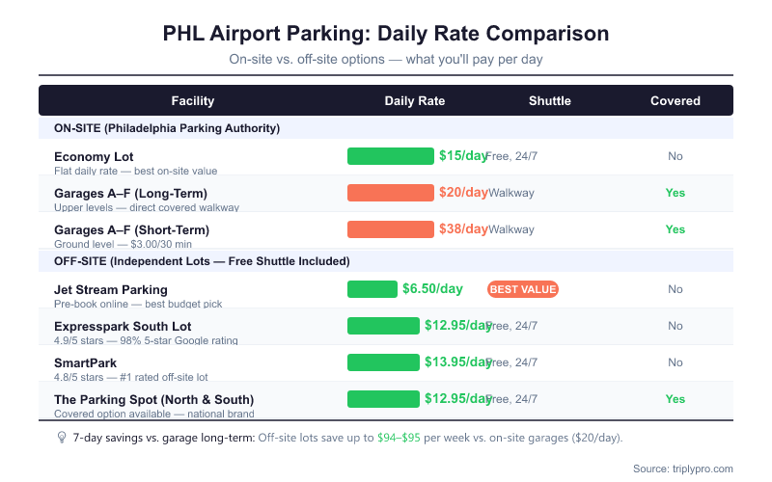The height and width of the screenshot is (482, 772).
Task: Click the BEST VALUE badge
Action: click(x=523, y=289)
